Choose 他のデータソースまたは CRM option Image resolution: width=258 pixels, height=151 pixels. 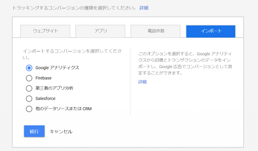pyautogui.click(x=29, y=109)
